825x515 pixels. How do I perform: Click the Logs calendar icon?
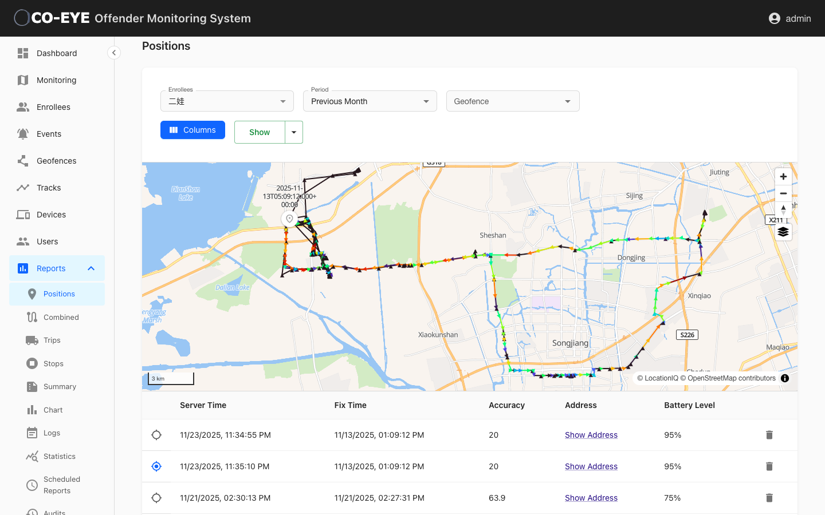tap(32, 433)
